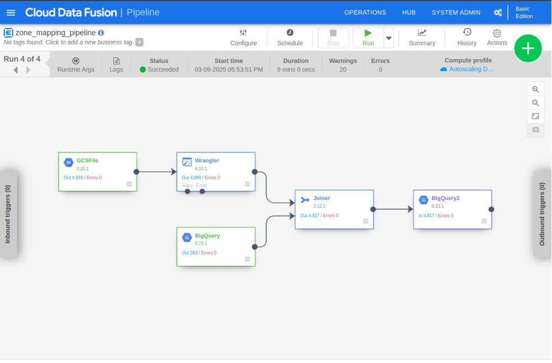Click the Warnings count 20
552x363 pixels.
click(343, 70)
